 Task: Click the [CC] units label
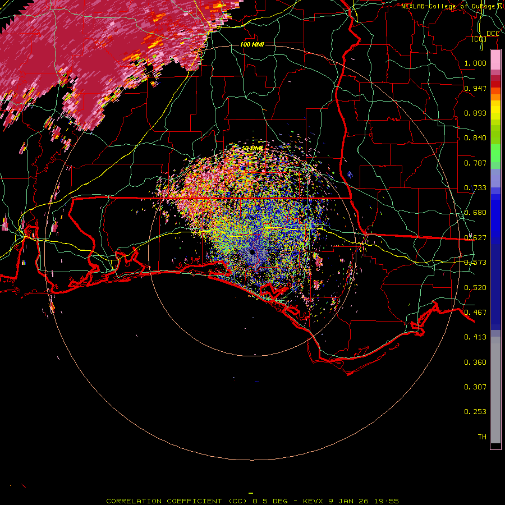[479, 39]
